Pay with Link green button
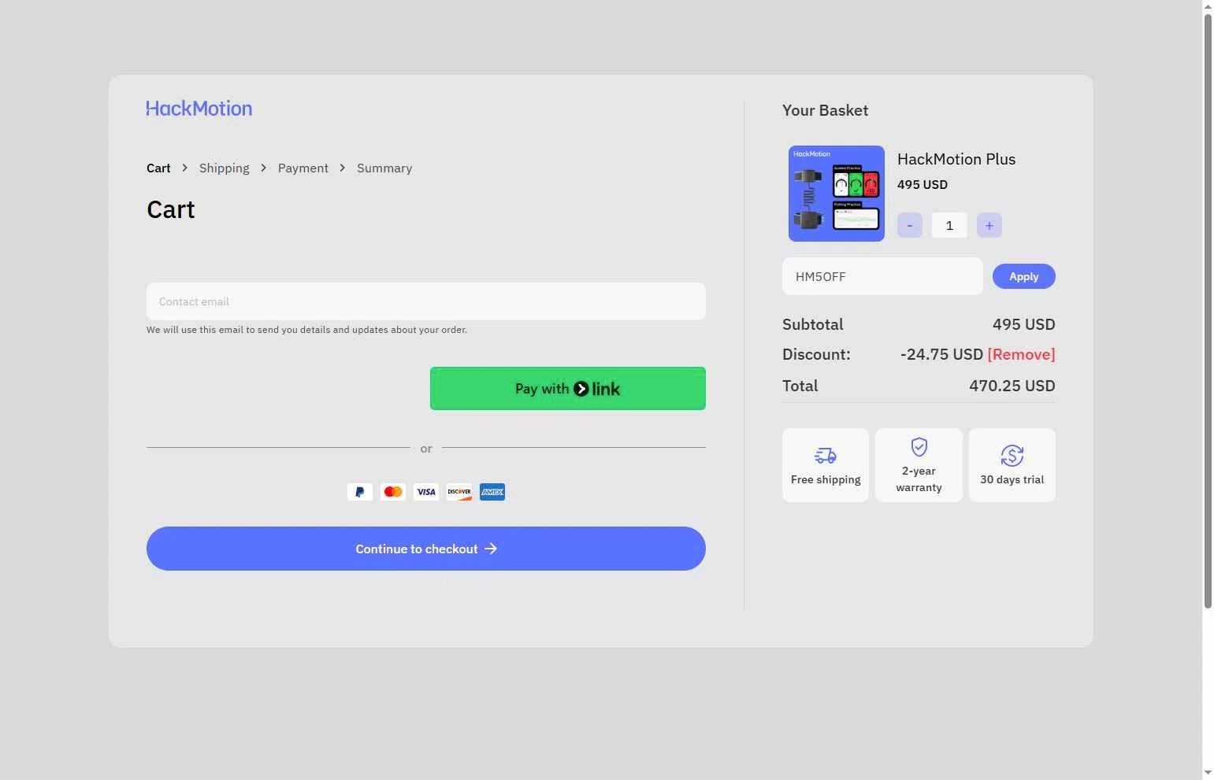 (568, 389)
